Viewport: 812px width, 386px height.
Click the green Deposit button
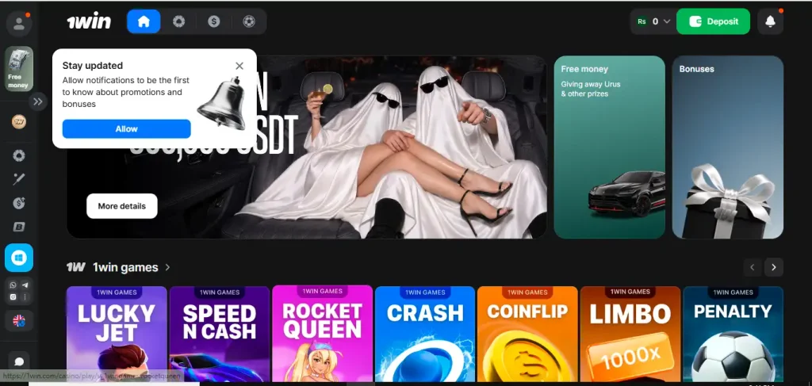(713, 21)
